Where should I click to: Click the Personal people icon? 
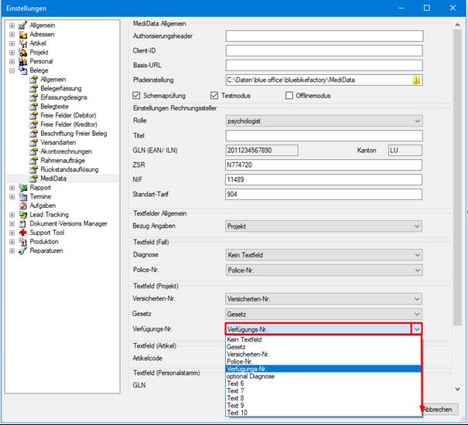click(x=22, y=61)
